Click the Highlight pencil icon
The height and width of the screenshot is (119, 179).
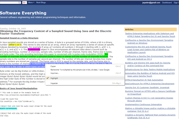(x=48, y=78)
